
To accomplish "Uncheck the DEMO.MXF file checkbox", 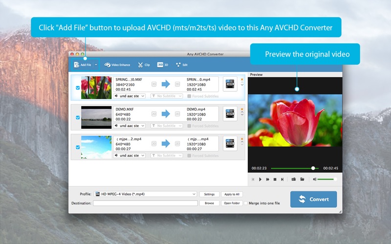I will [x=78, y=118].
